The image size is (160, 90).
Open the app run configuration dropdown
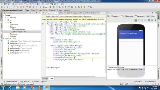[46, 7]
